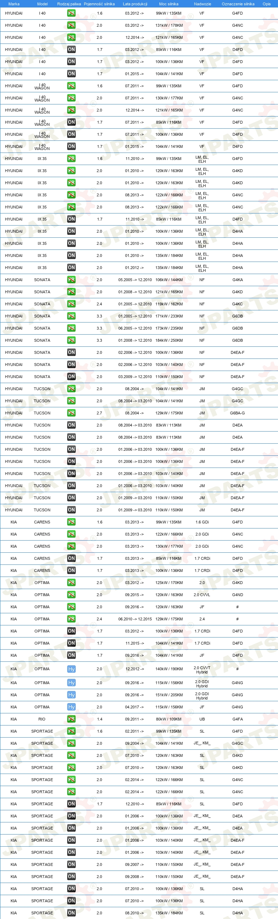Click hybrid Hy icon in Optima 151kW/205KM row
The width and height of the screenshot is (278, 919).
pyautogui.click(x=71, y=695)
